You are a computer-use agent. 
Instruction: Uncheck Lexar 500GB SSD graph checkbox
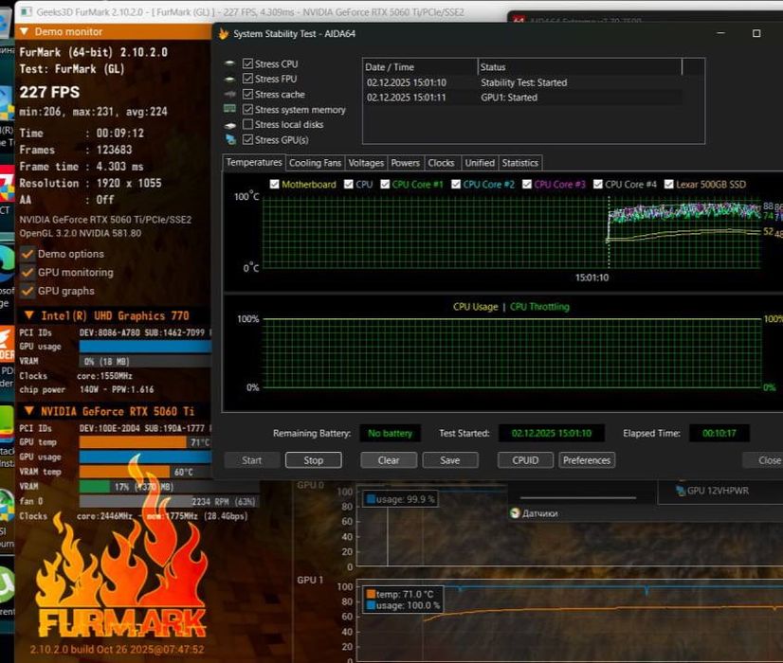(x=669, y=184)
